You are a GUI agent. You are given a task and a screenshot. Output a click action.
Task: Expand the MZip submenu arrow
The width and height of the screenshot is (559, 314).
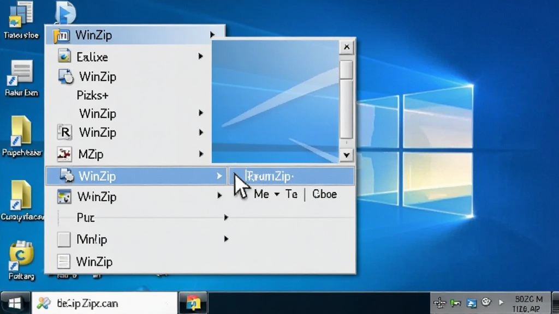pos(201,154)
